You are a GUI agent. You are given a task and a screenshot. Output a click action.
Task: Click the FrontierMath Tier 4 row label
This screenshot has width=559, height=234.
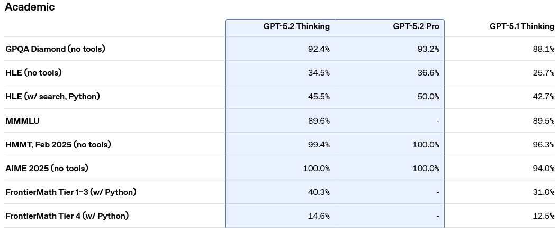[x=67, y=216]
